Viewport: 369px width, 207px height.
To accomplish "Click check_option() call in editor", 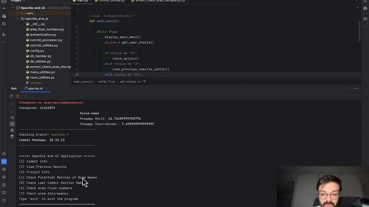I will [126, 59].
